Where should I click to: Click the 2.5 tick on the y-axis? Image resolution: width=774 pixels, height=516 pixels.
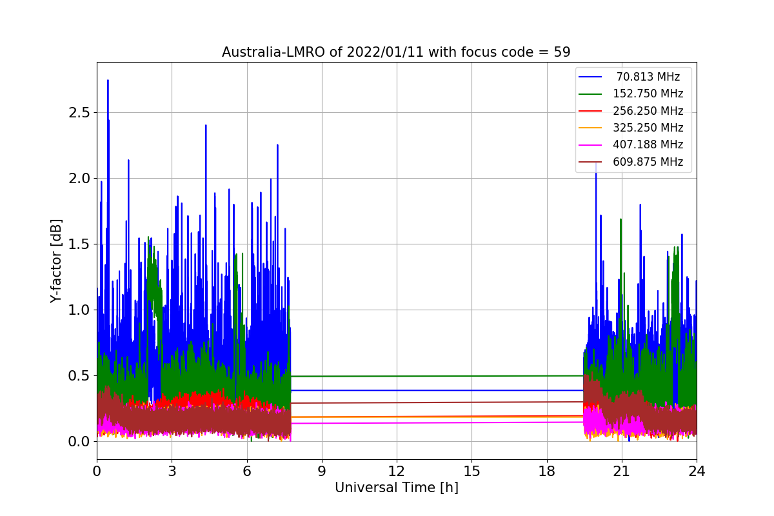click(x=79, y=112)
